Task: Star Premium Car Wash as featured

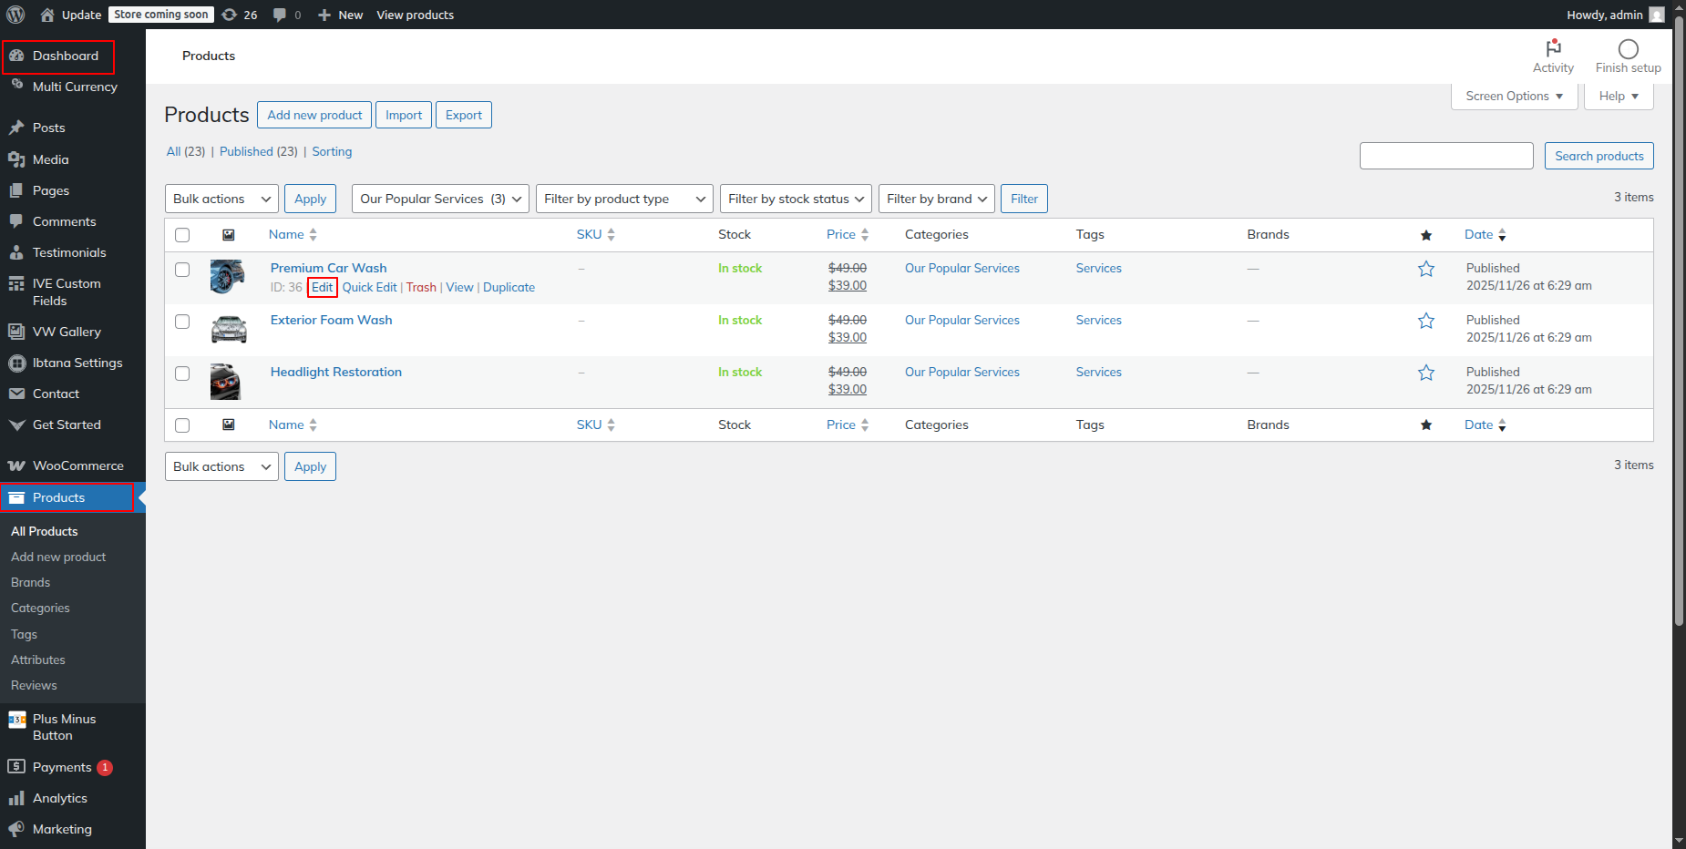Action: (1426, 269)
